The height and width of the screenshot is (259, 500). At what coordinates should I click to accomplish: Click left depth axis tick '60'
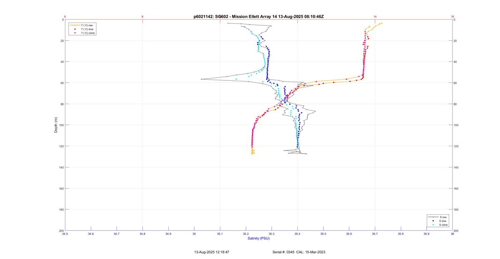62,83
